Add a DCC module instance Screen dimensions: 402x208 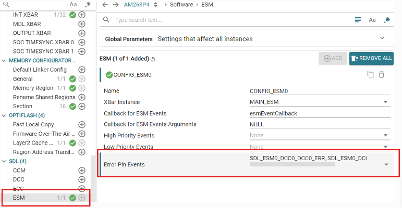[82, 179]
